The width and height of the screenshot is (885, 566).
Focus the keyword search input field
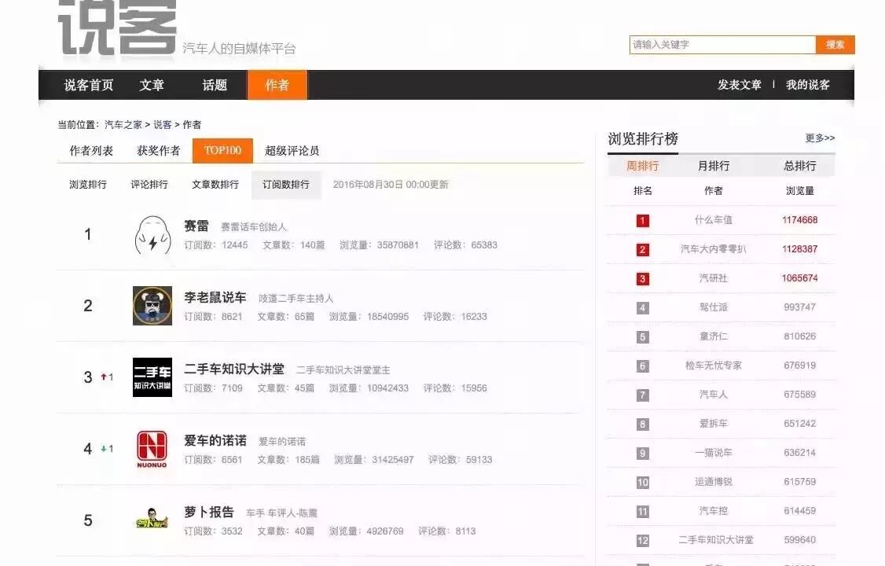click(722, 45)
